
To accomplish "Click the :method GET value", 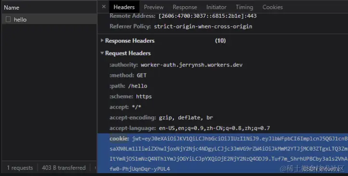I will [141, 75].
